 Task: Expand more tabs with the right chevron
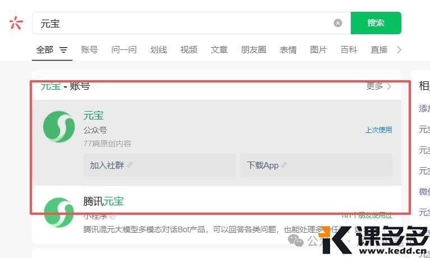[x=399, y=50]
